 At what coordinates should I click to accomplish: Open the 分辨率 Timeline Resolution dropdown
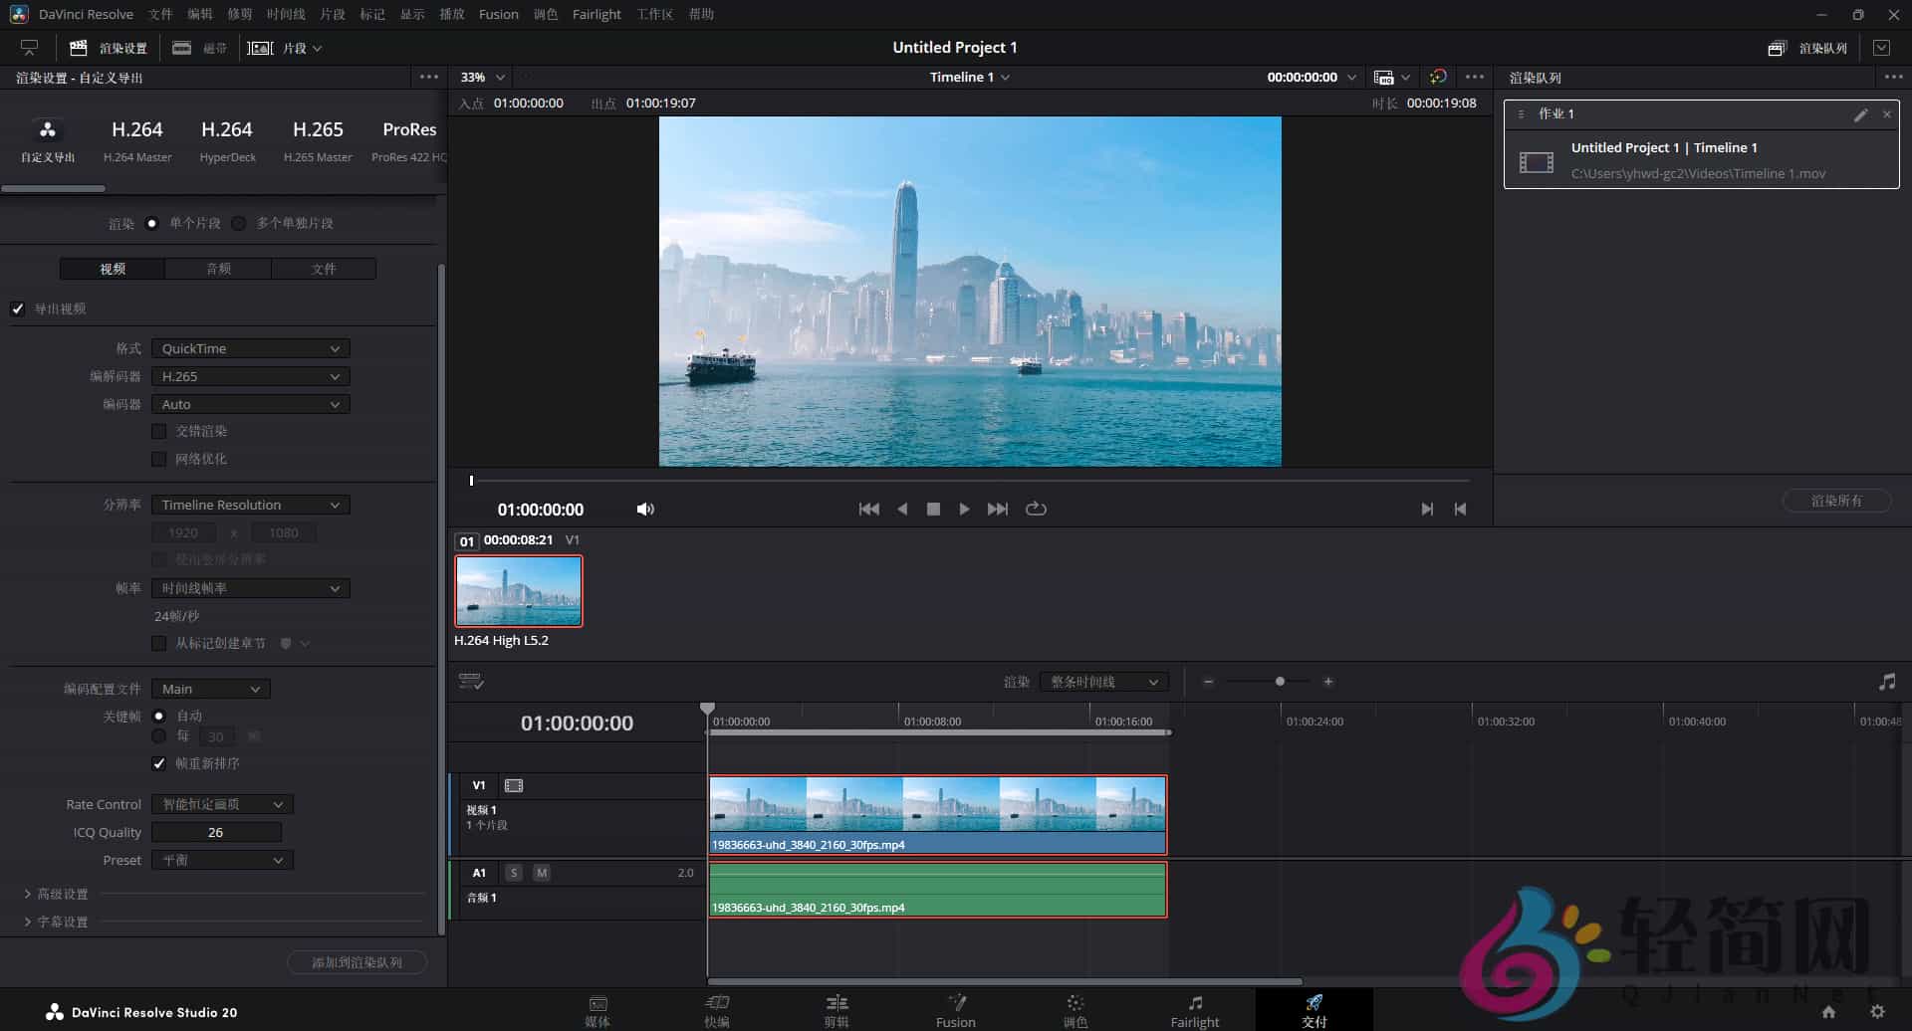point(250,505)
